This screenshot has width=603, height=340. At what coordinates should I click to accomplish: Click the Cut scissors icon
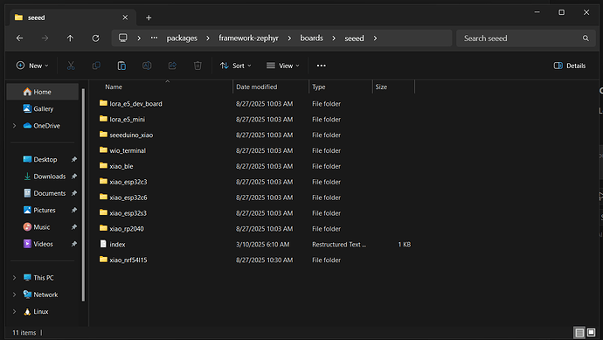pos(71,66)
